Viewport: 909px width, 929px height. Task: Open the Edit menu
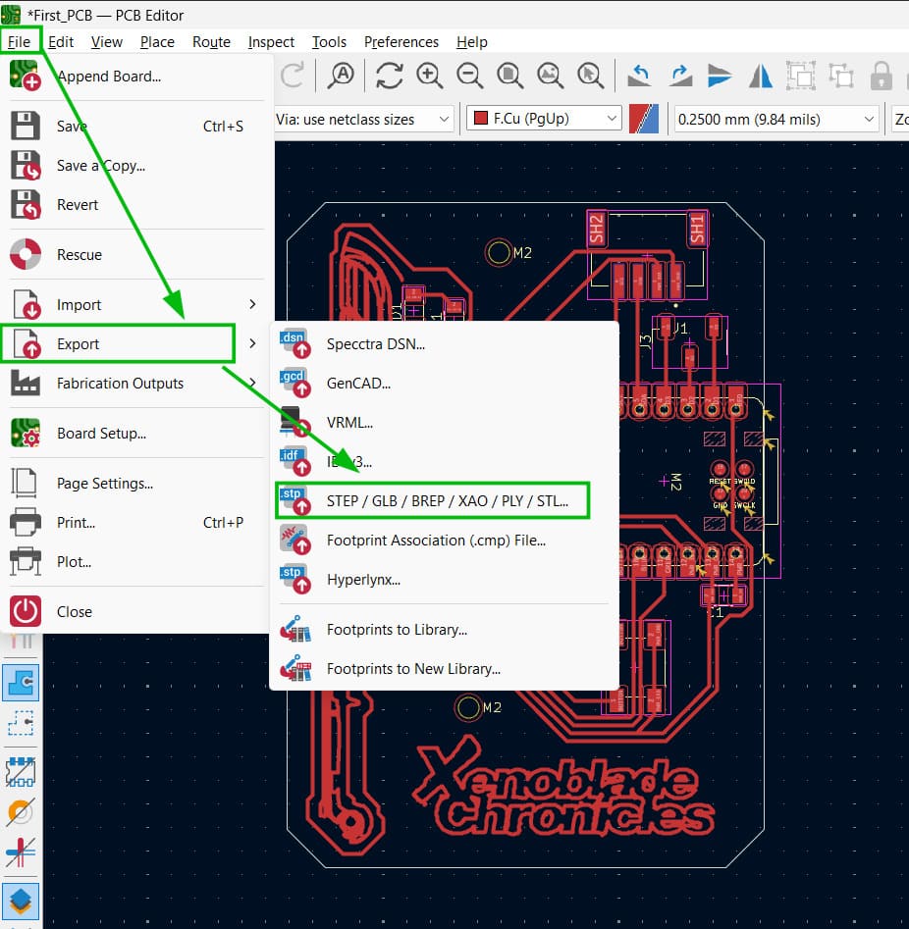pos(61,42)
